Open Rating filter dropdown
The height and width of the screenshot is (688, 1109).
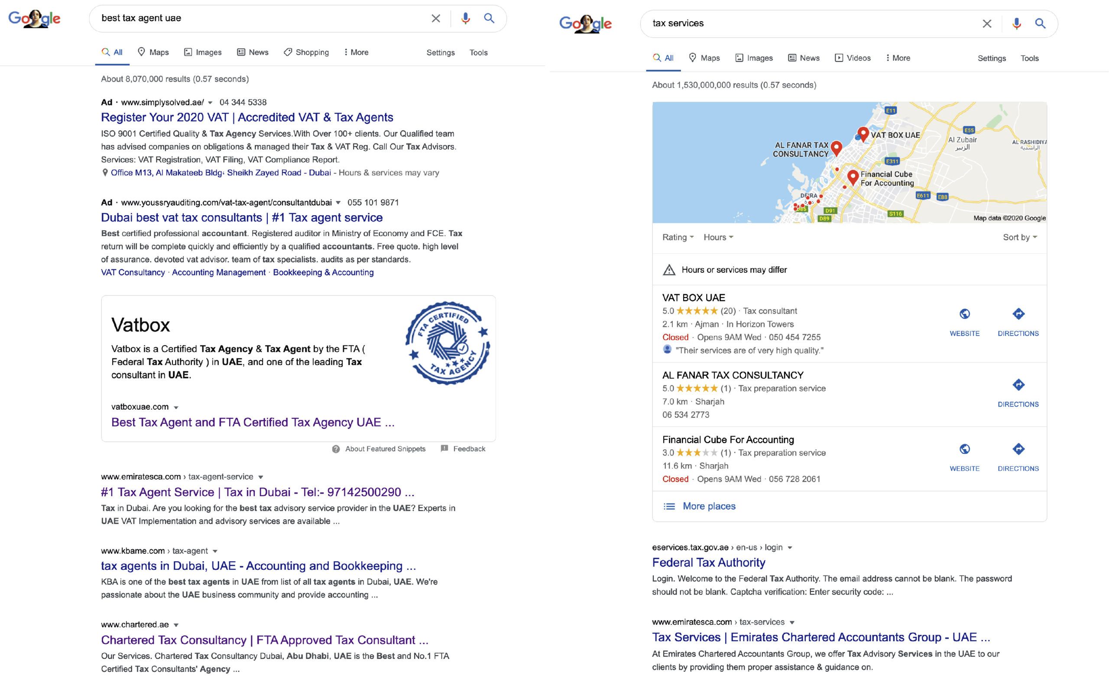tap(678, 237)
